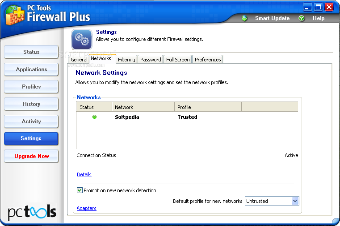Click the Settings gears icon
This screenshot has height=226, width=340.
[x=82, y=40]
